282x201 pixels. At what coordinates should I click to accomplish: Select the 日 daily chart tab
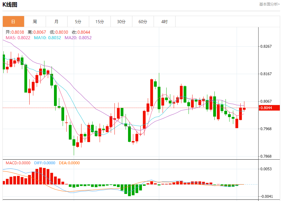[13, 22]
